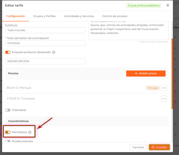Open Actividades y Servicios tab
Screen dimensions: 179x155
(79, 16)
